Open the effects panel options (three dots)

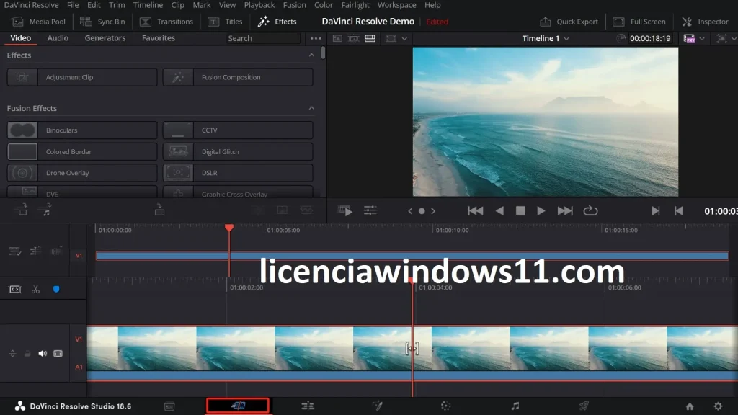316,39
